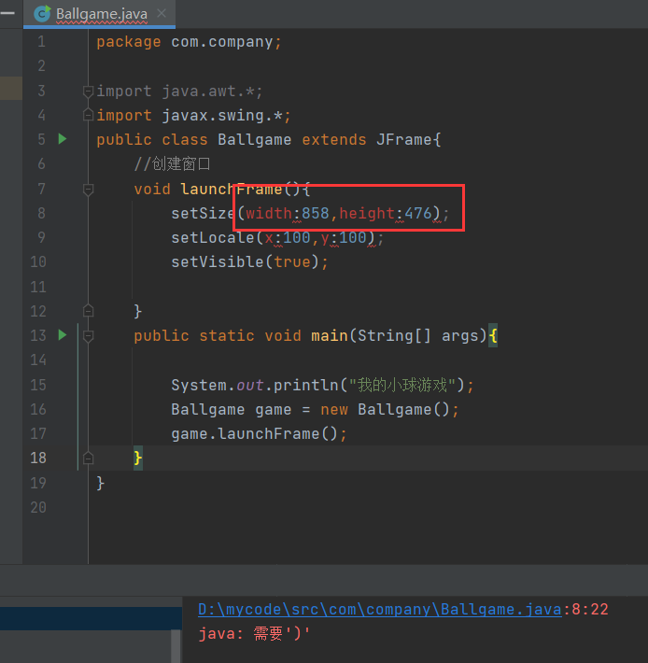648x663 pixels.
Task: Click the class closing brace on line 19
Action: coord(100,483)
